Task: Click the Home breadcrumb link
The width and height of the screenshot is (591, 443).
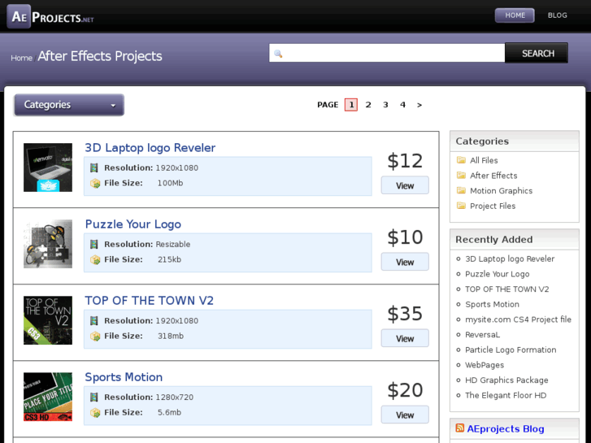Action: tap(21, 58)
